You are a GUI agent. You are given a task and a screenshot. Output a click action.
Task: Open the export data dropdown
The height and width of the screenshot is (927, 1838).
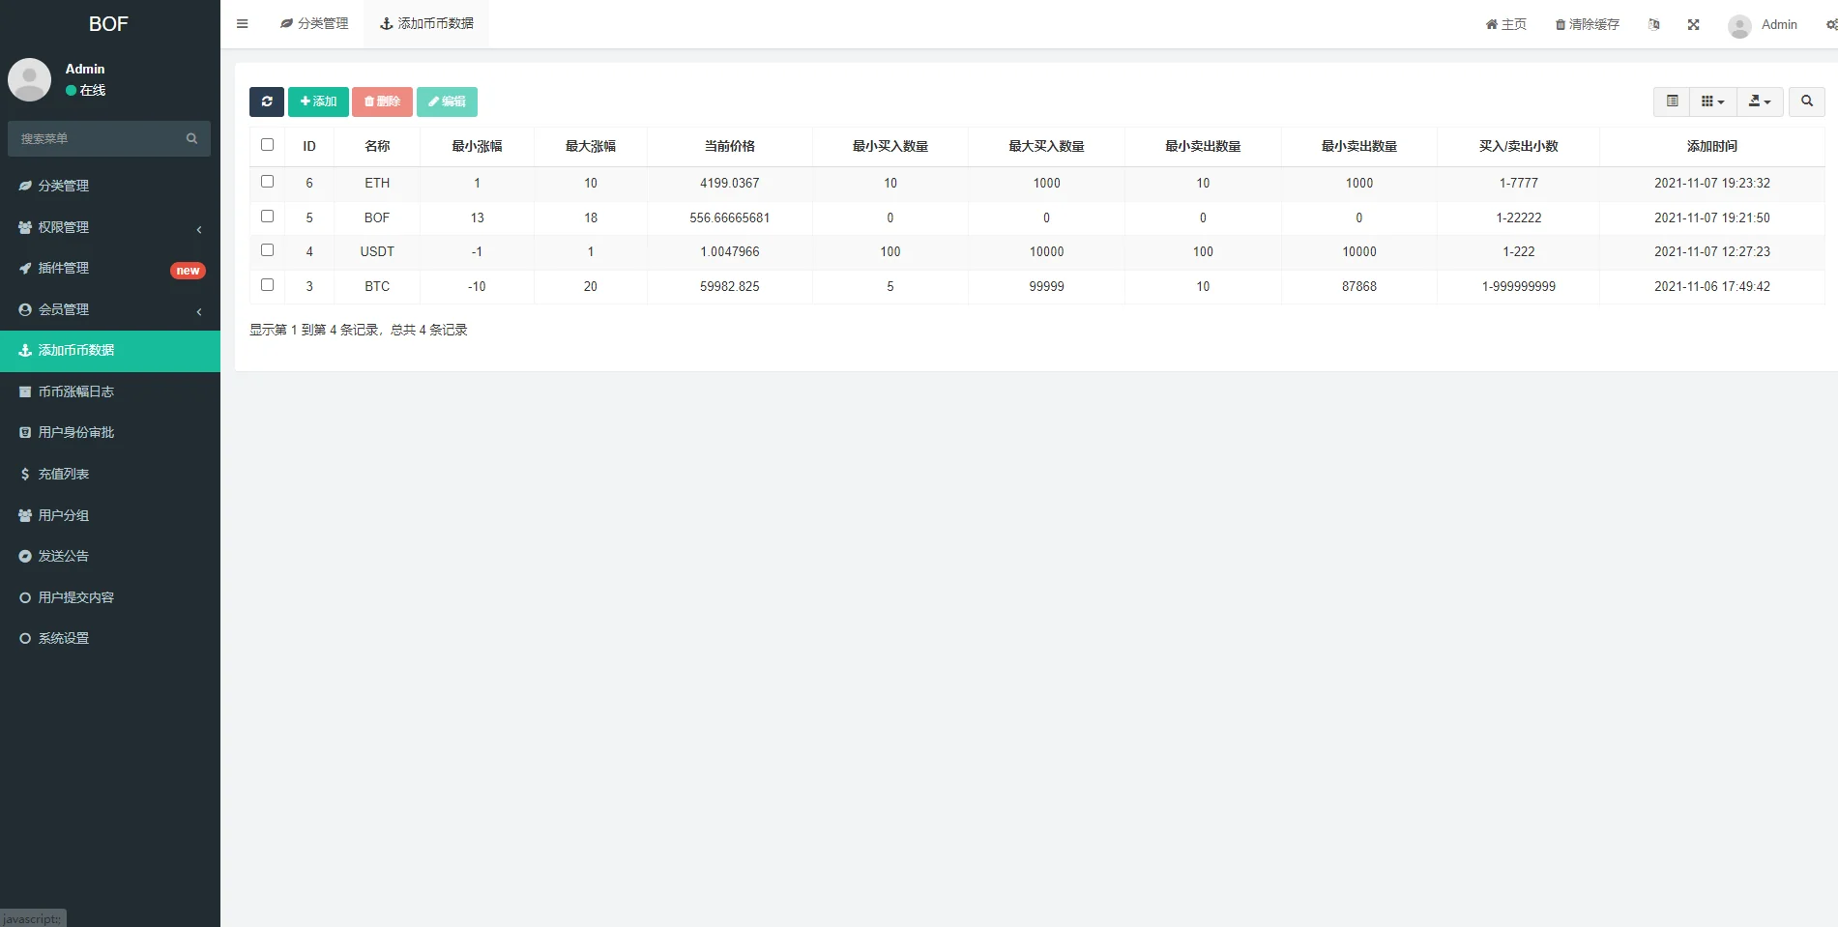click(1760, 101)
